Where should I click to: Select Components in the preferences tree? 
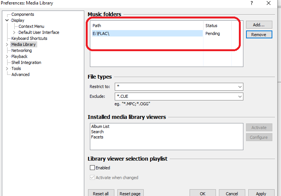(x=23, y=14)
